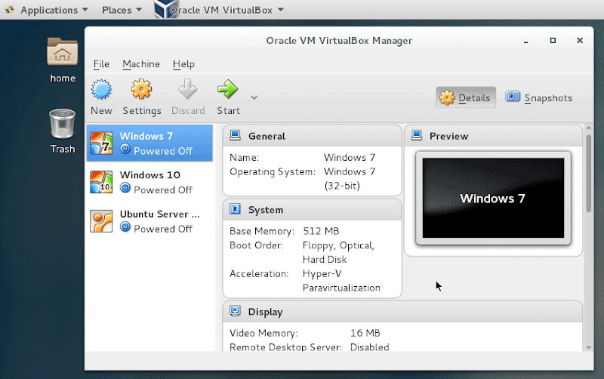The height and width of the screenshot is (379, 604).
Task: Switch to the Snapshots view
Action: pos(539,98)
